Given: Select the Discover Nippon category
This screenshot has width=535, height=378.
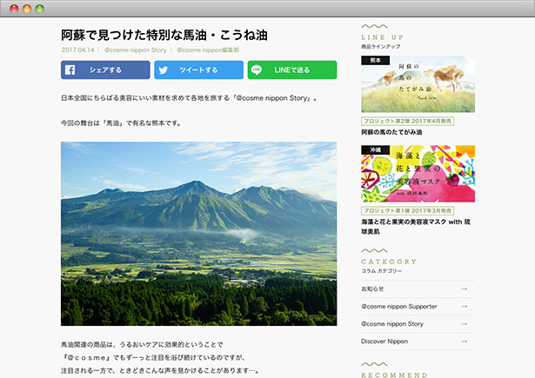Looking at the screenshot, I should (385, 342).
